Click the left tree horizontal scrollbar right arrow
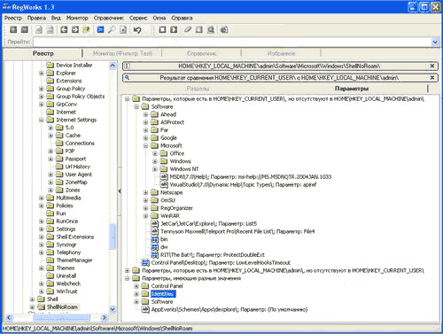 [x=104, y=317]
